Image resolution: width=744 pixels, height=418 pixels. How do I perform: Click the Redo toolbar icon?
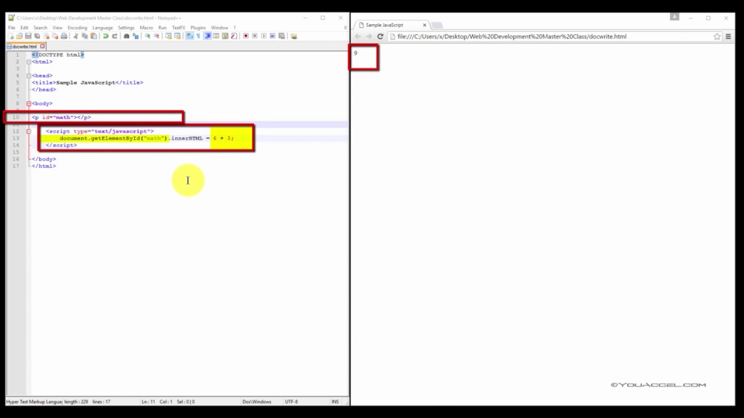115,36
